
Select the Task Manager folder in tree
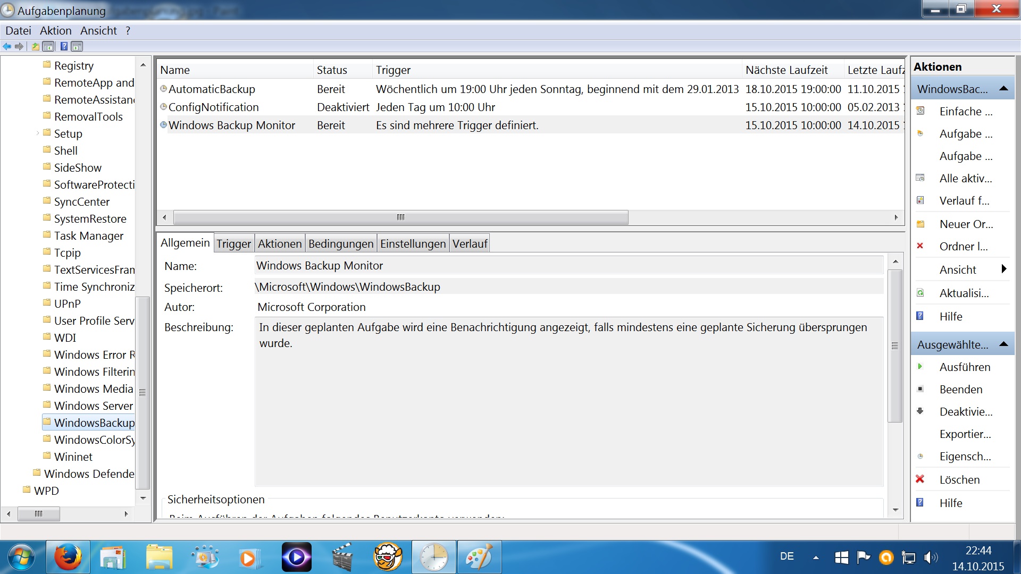(88, 236)
